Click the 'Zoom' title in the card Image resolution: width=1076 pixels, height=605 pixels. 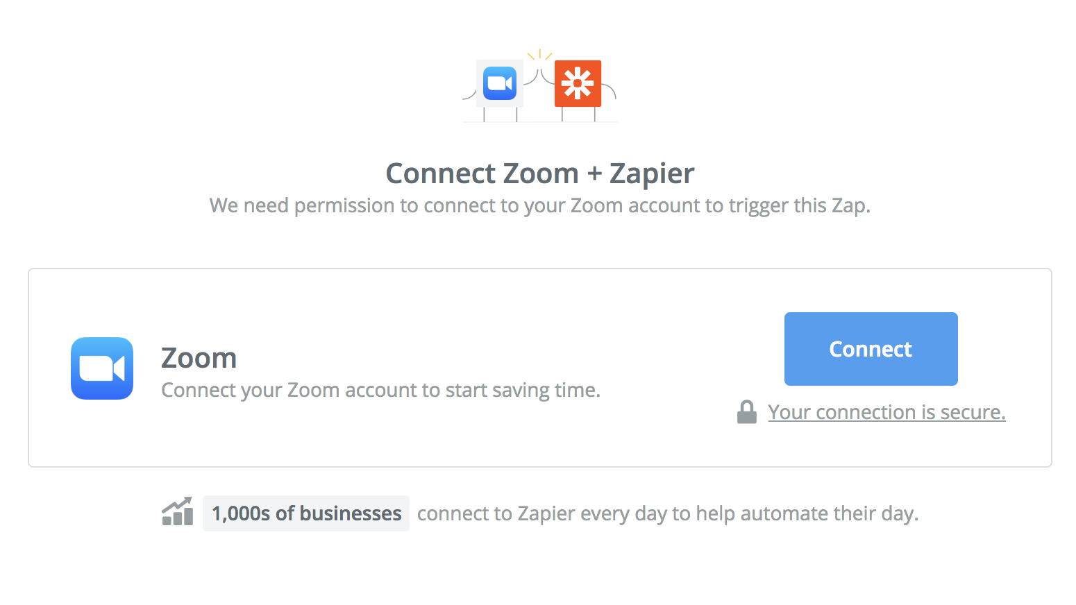pos(199,359)
